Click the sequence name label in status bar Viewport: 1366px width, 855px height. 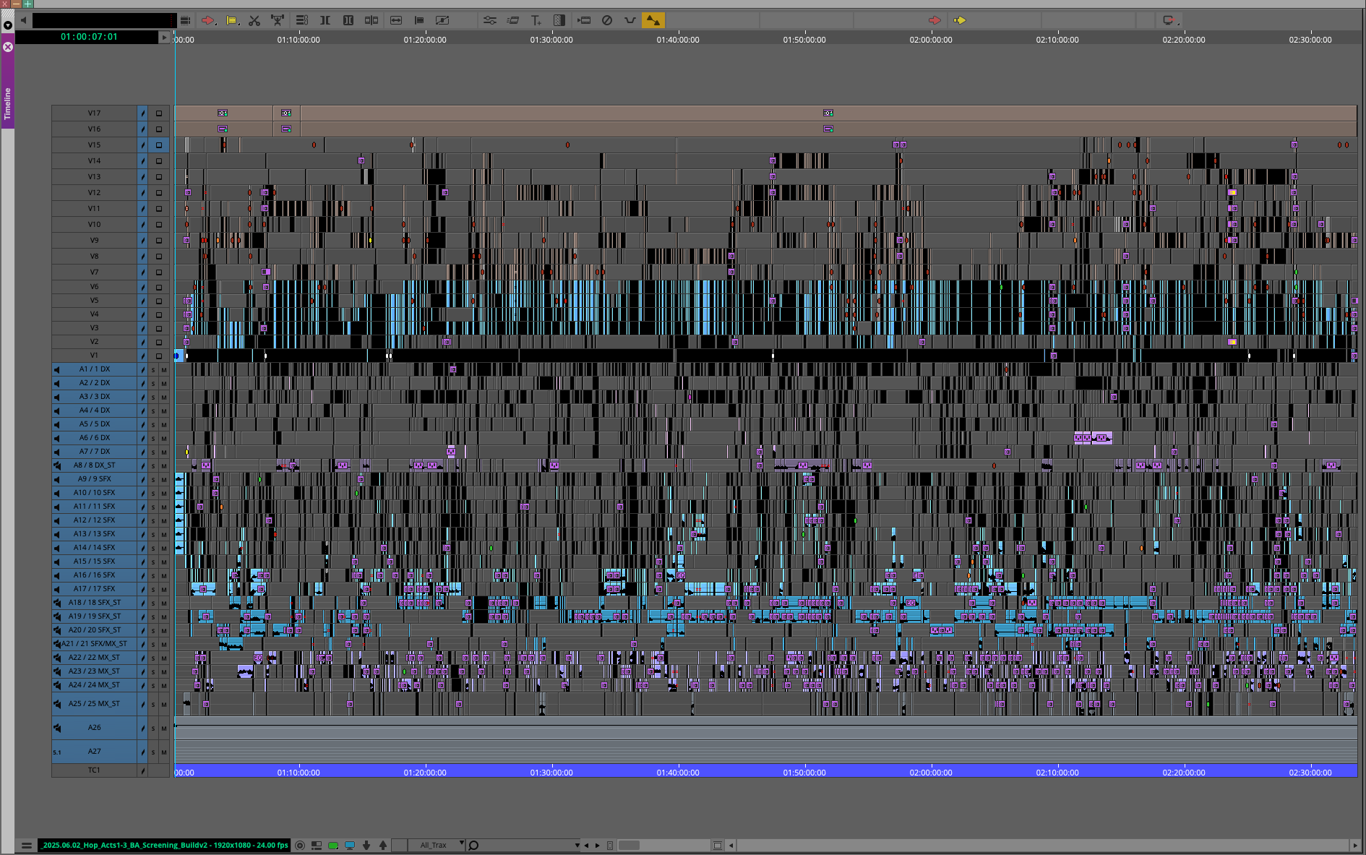coord(165,845)
